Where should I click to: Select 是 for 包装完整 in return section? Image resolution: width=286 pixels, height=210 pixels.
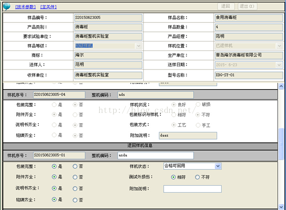[x=54, y=166]
